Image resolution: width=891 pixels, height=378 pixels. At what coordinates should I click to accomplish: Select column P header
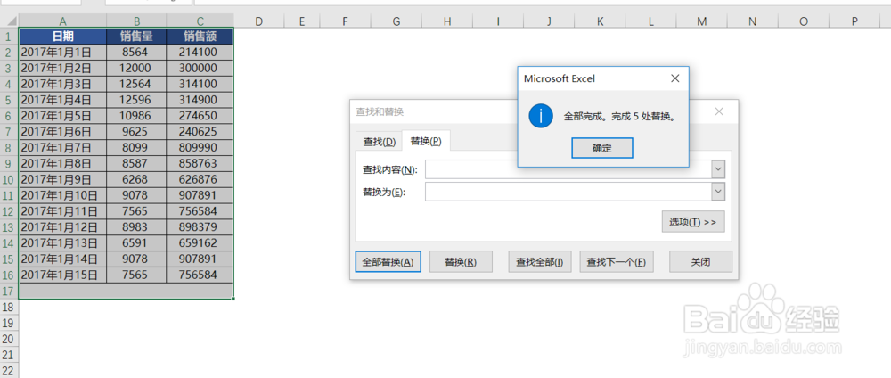point(854,21)
